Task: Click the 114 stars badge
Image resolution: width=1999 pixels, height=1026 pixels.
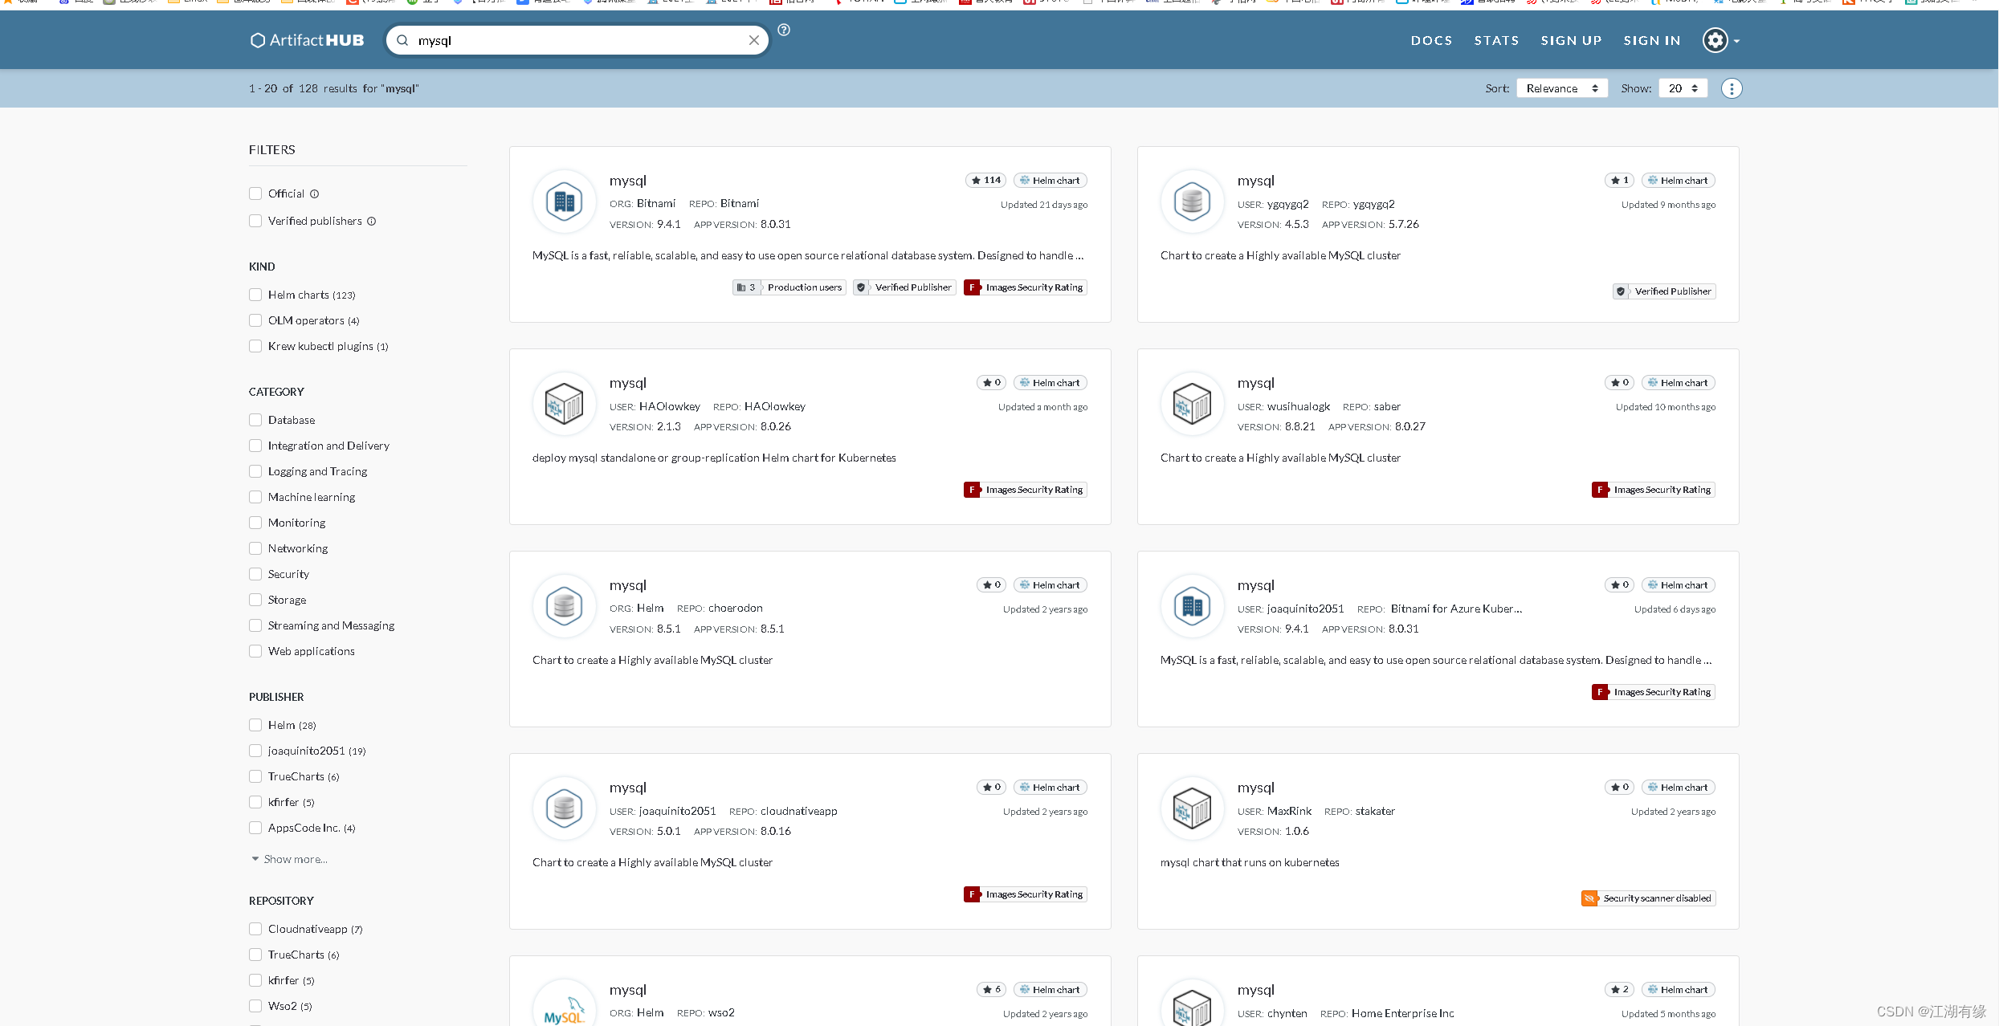Action: tap(985, 181)
